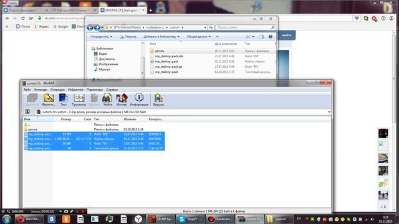Click the heart bookmark icon in Opera address bar
Viewport: 399px width, 224px height.
point(357,18)
